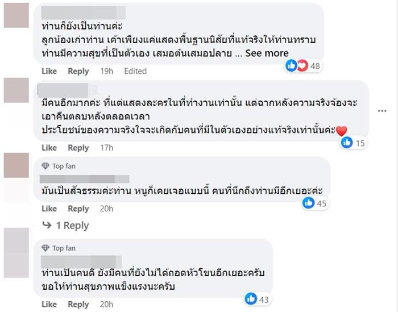The width and height of the screenshot is (398, 312).
Task: Like the first comment posted 19h ago
Action: pyautogui.click(x=49, y=71)
